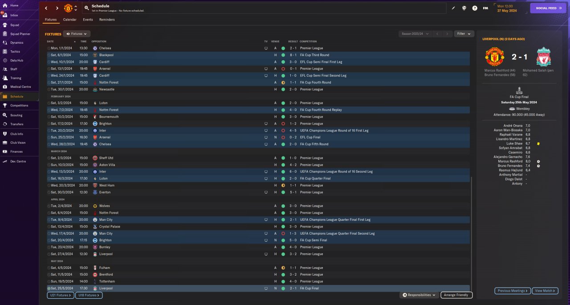The width and height of the screenshot is (570, 305).
Task: Tick the selection circle for Sat, 3/2/2024
Action: (49, 103)
